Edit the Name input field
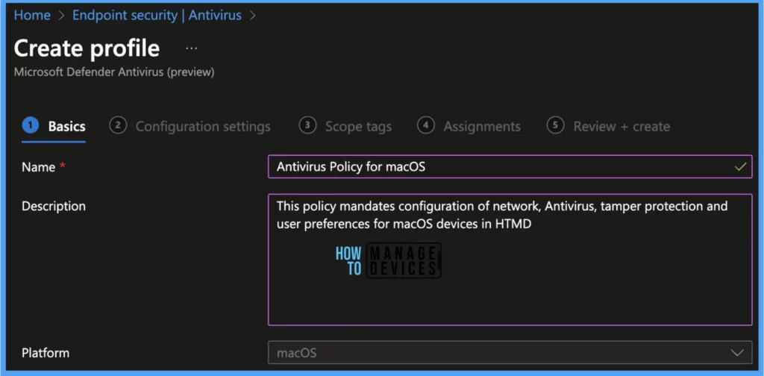 coord(510,166)
